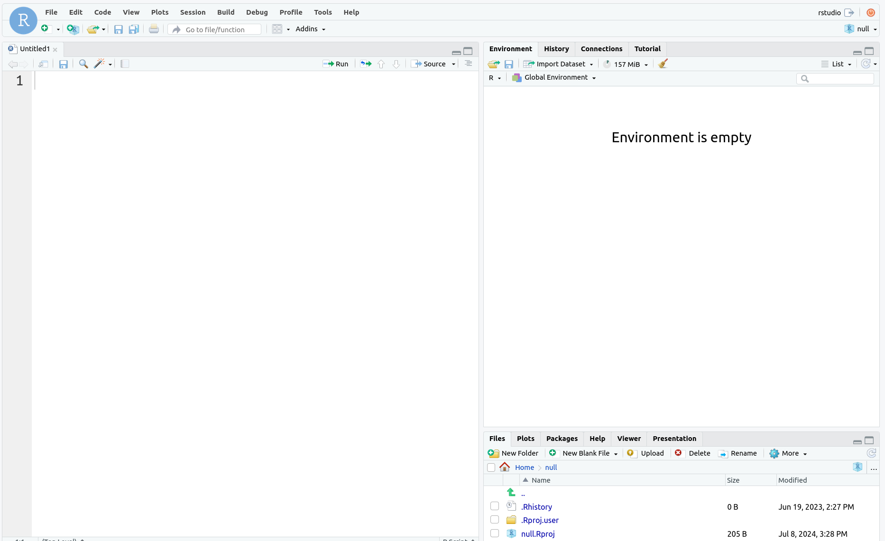This screenshot has height=541, width=885.
Task: Click the re-run previous code region icon
Action: pyautogui.click(x=366, y=64)
